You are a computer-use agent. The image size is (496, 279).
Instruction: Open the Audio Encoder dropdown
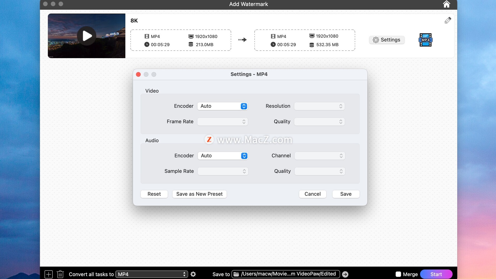pos(223,156)
